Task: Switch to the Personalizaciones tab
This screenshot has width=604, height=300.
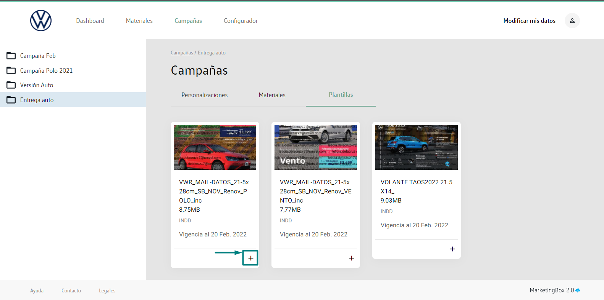Action: pos(205,95)
